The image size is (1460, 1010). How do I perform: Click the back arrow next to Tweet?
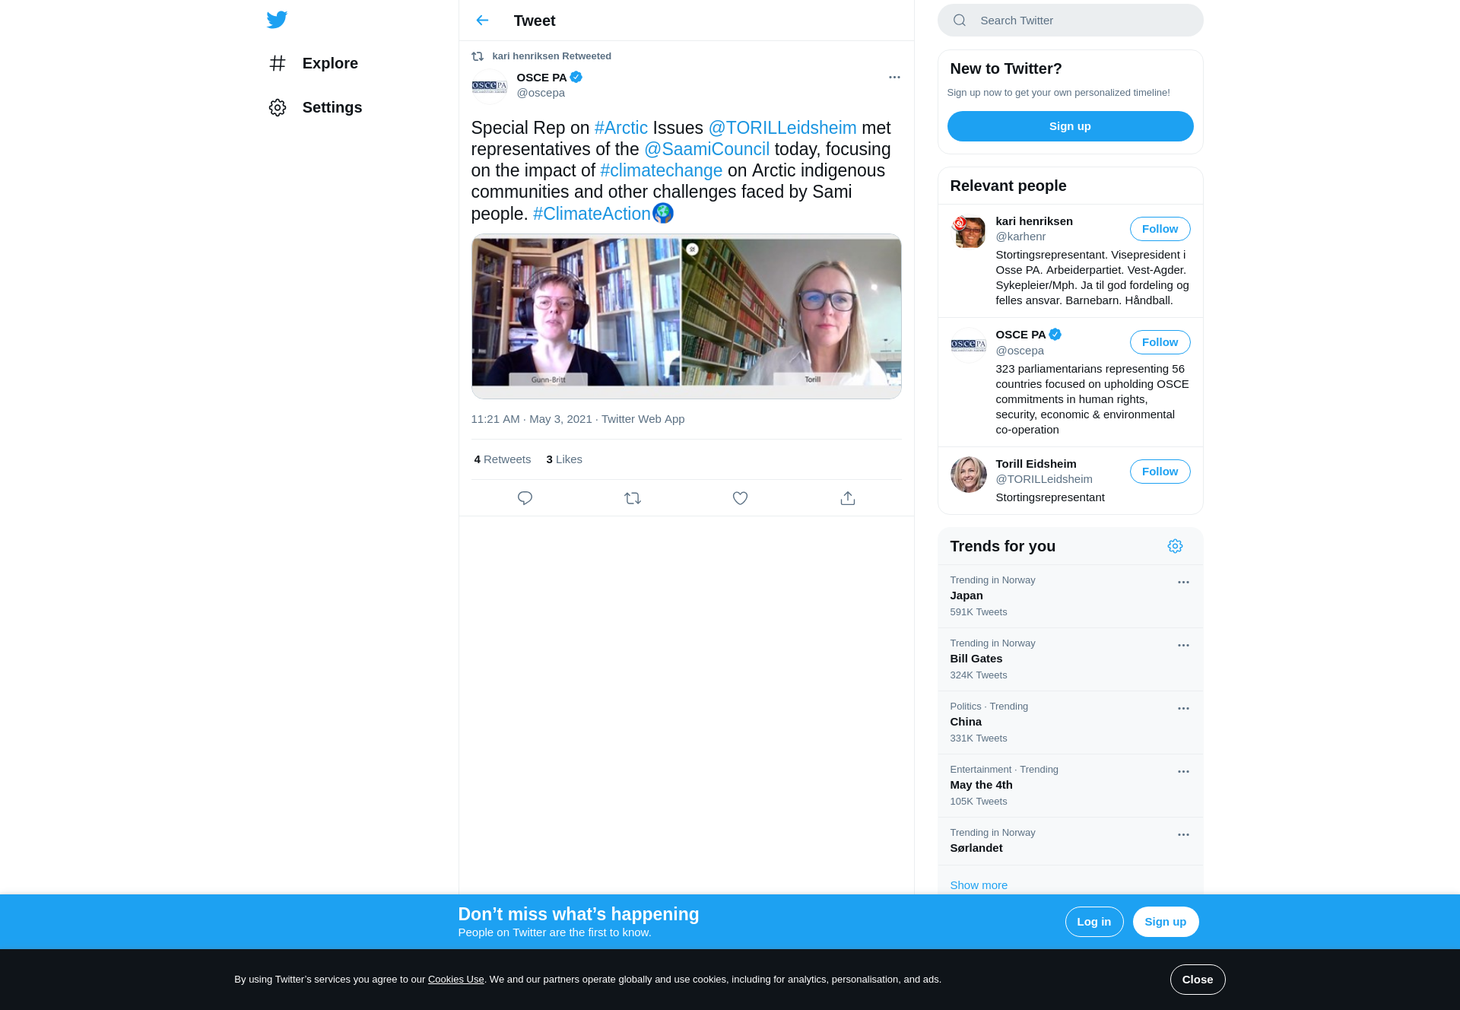click(x=482, y=21)
